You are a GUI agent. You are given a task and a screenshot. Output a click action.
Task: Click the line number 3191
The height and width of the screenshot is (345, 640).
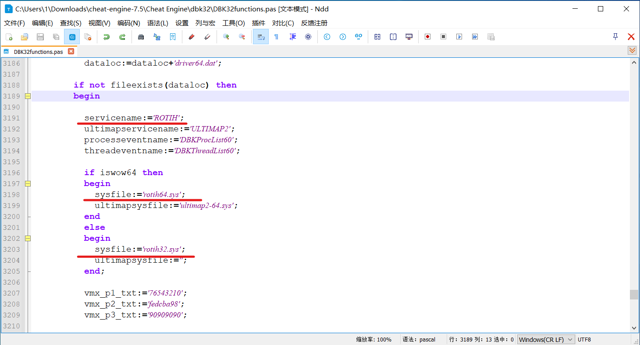pos(11,118)
